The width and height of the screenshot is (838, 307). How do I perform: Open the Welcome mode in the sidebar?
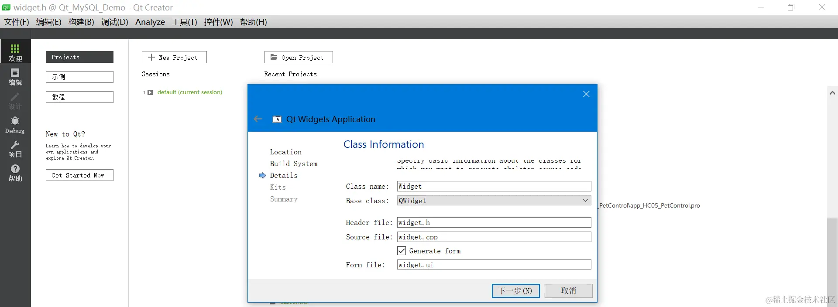(15, 51)
